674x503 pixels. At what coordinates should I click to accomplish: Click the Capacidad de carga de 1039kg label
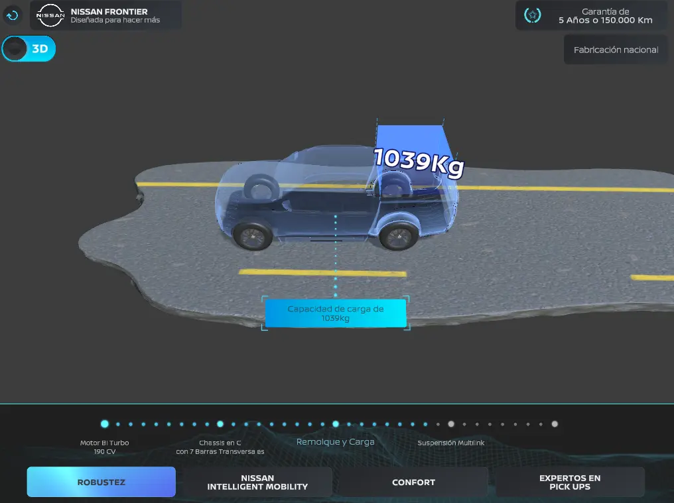pos(336,313)
